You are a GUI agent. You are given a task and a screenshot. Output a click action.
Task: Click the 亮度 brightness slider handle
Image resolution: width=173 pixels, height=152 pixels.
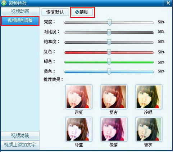110,22
